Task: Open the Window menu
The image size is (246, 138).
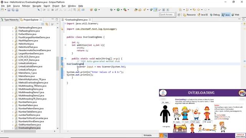Action: click(x=72, y=6)
